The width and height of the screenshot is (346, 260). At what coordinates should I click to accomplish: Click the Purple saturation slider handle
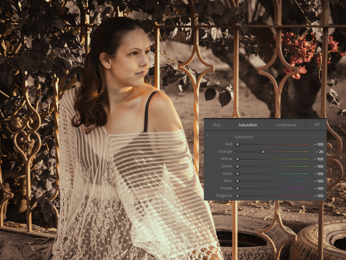tap(237, 188)
